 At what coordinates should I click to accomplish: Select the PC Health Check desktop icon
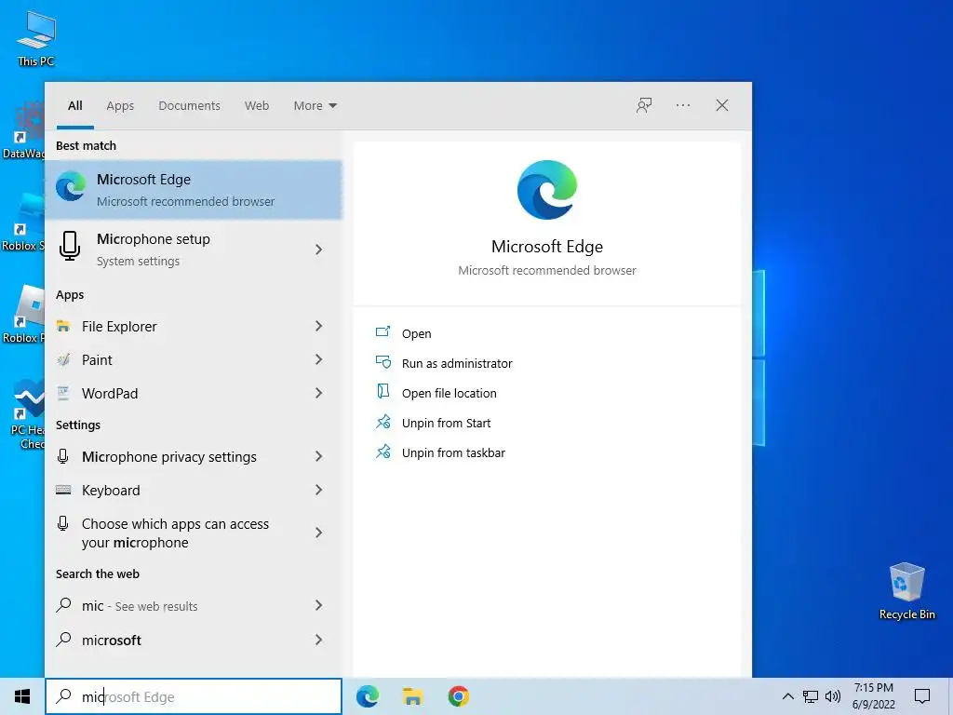(27, 413)
